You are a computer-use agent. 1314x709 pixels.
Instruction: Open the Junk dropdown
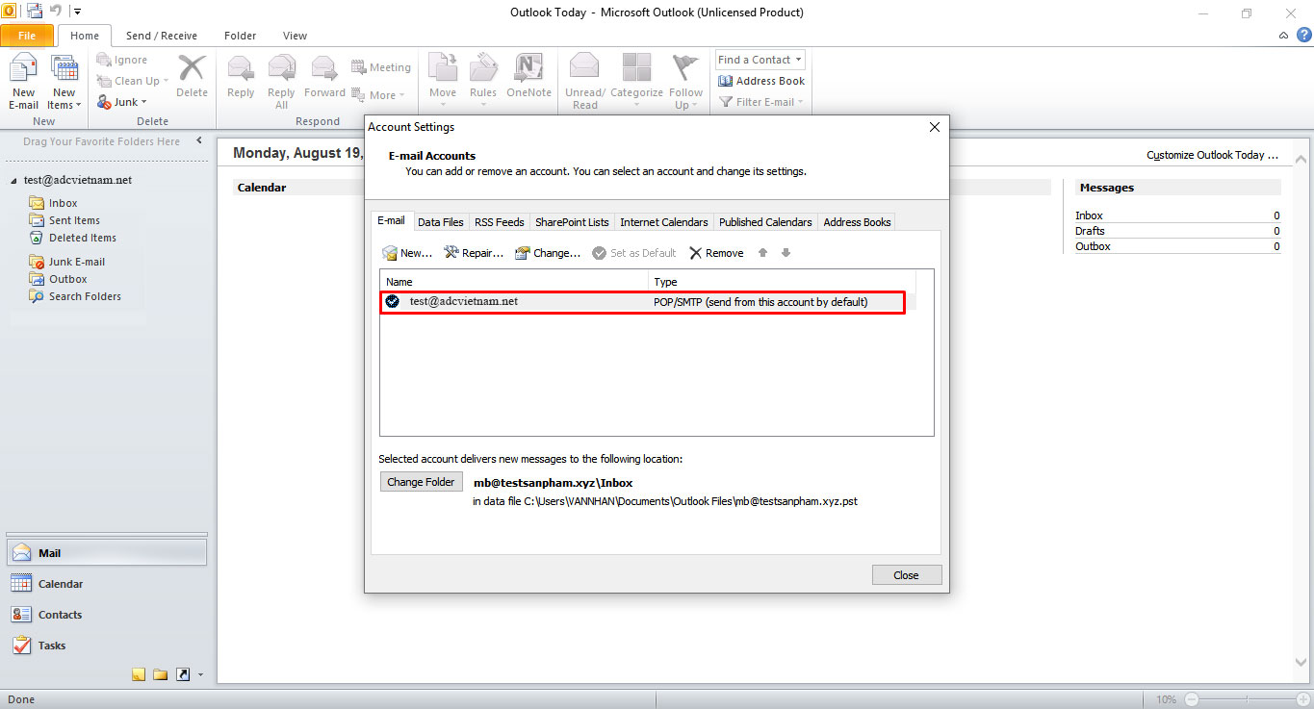tap(122, 102)
